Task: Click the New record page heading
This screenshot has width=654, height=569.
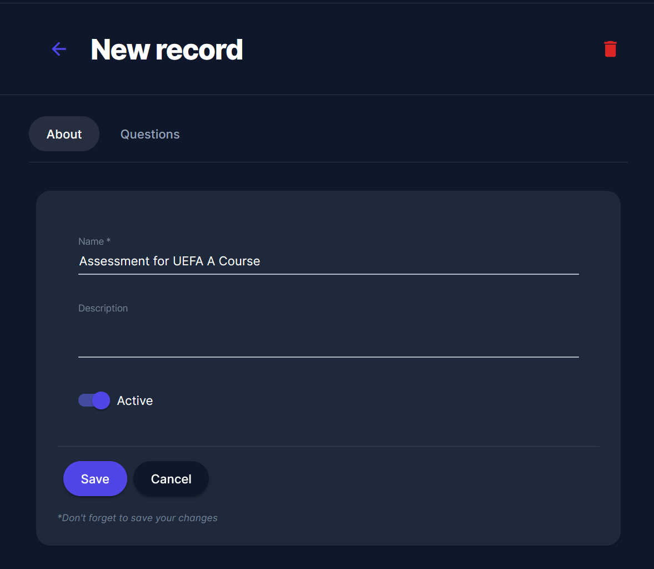Action: click(x=167, y=50)
